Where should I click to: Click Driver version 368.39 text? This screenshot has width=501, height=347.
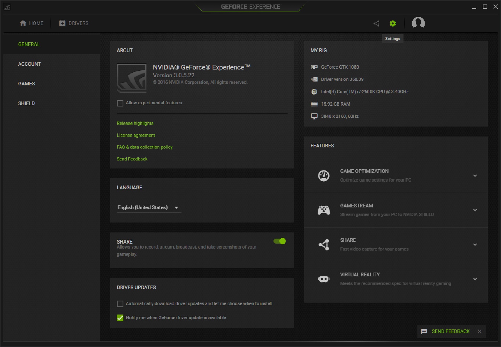(342, 79)
